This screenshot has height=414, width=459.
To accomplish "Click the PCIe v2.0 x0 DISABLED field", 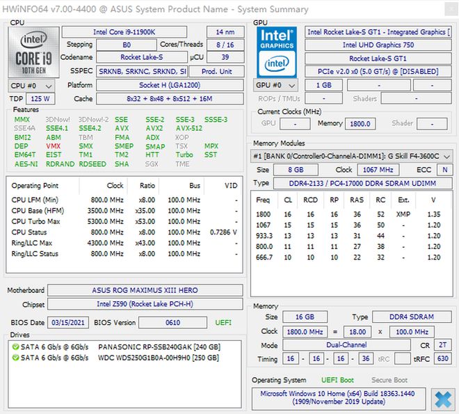I will (378, 71).
